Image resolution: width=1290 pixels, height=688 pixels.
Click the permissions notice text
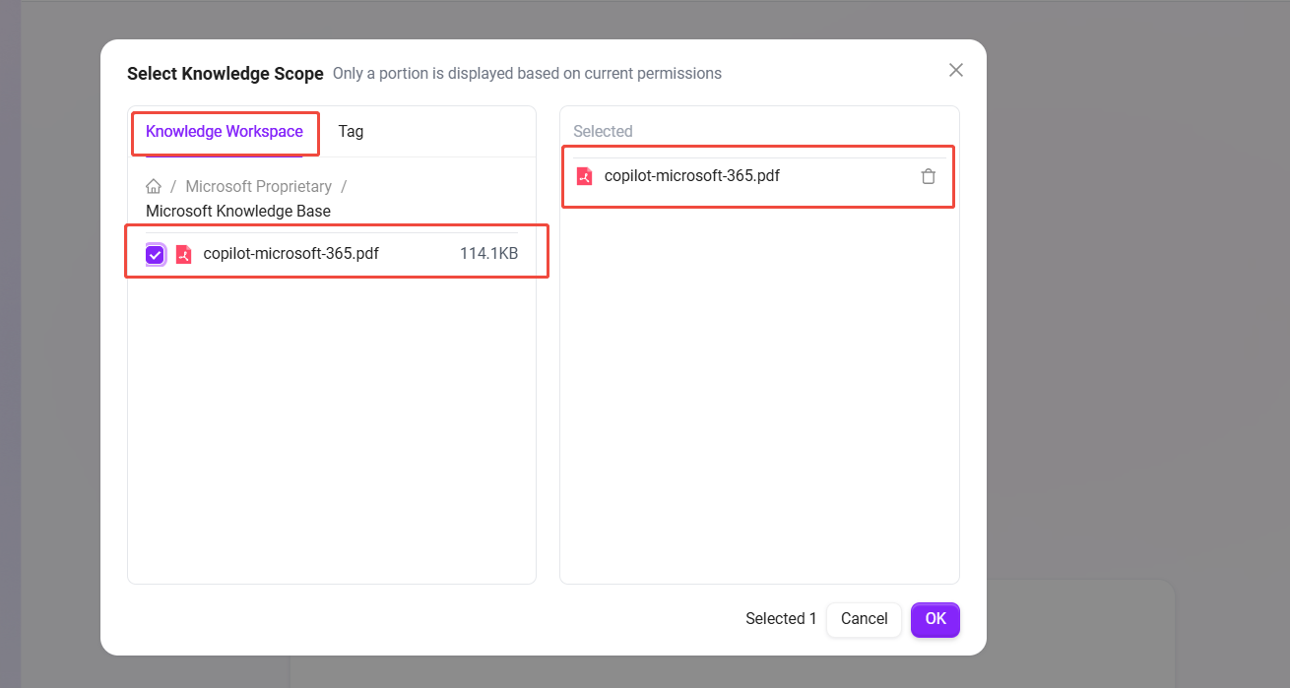click(x=527, y=74)
